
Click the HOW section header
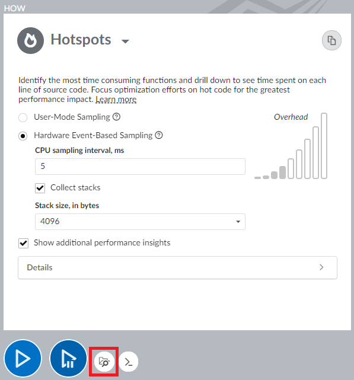[x=15, y=8]
